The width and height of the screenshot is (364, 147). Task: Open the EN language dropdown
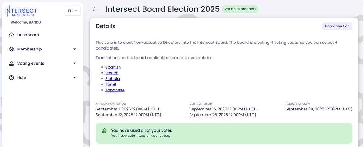click(x=72, y=11)
